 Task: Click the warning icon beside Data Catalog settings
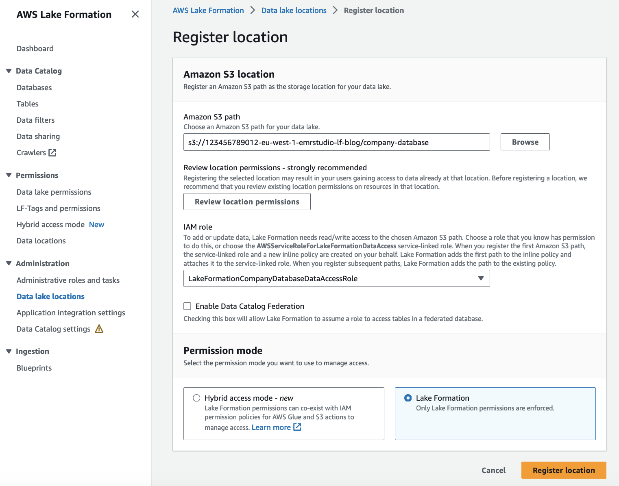coord(99,329)
